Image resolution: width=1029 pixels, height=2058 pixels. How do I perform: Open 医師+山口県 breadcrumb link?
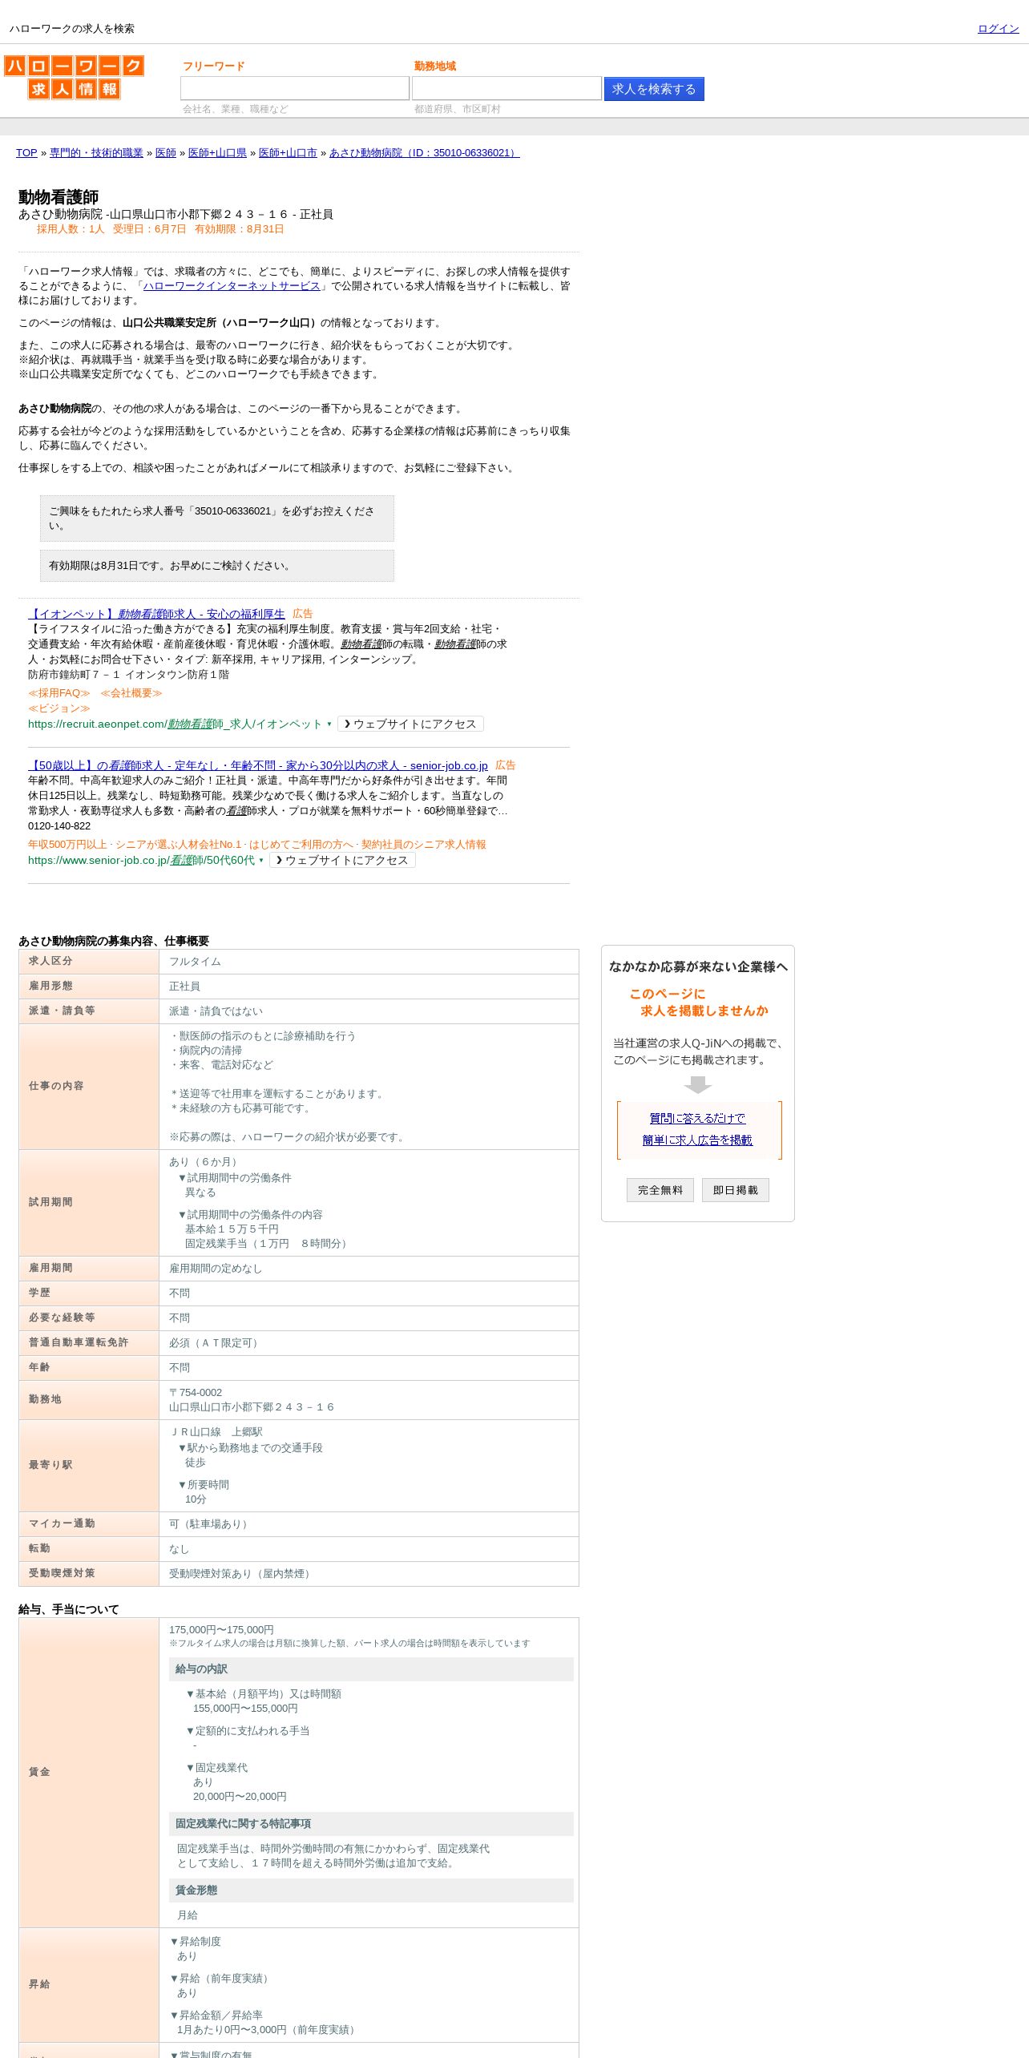(x=217, y=153)
